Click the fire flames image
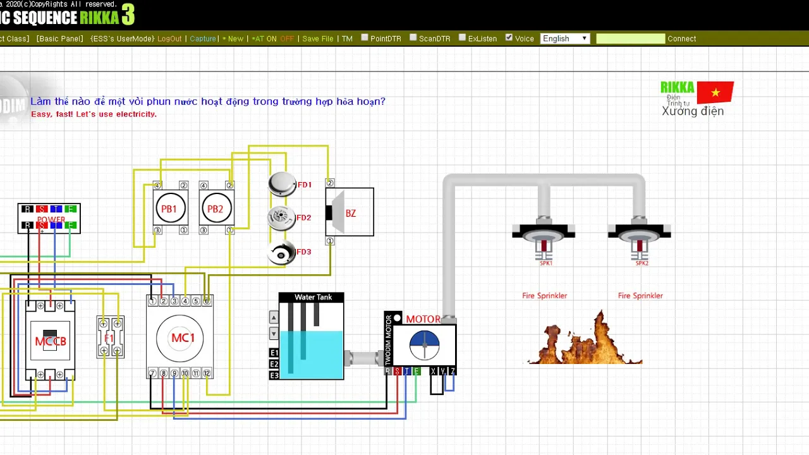809x455 pixels. click(585, 338)
